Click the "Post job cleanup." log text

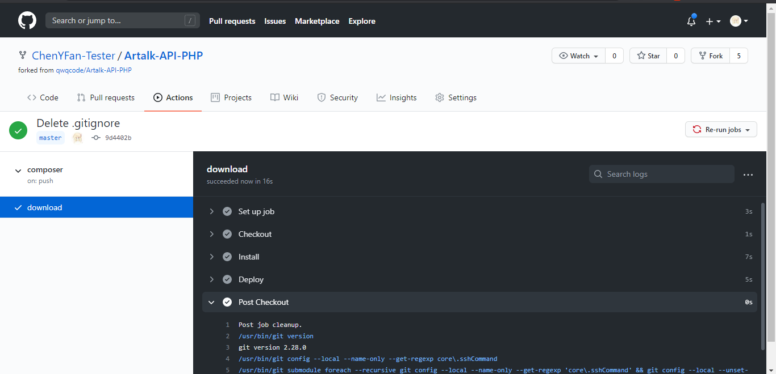(270, 325)
